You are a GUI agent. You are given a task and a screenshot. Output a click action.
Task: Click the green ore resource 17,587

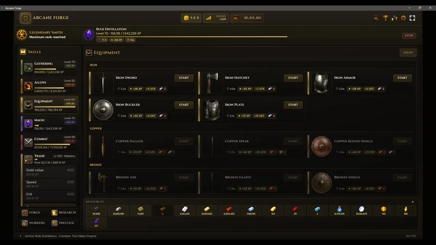point(140,211)
